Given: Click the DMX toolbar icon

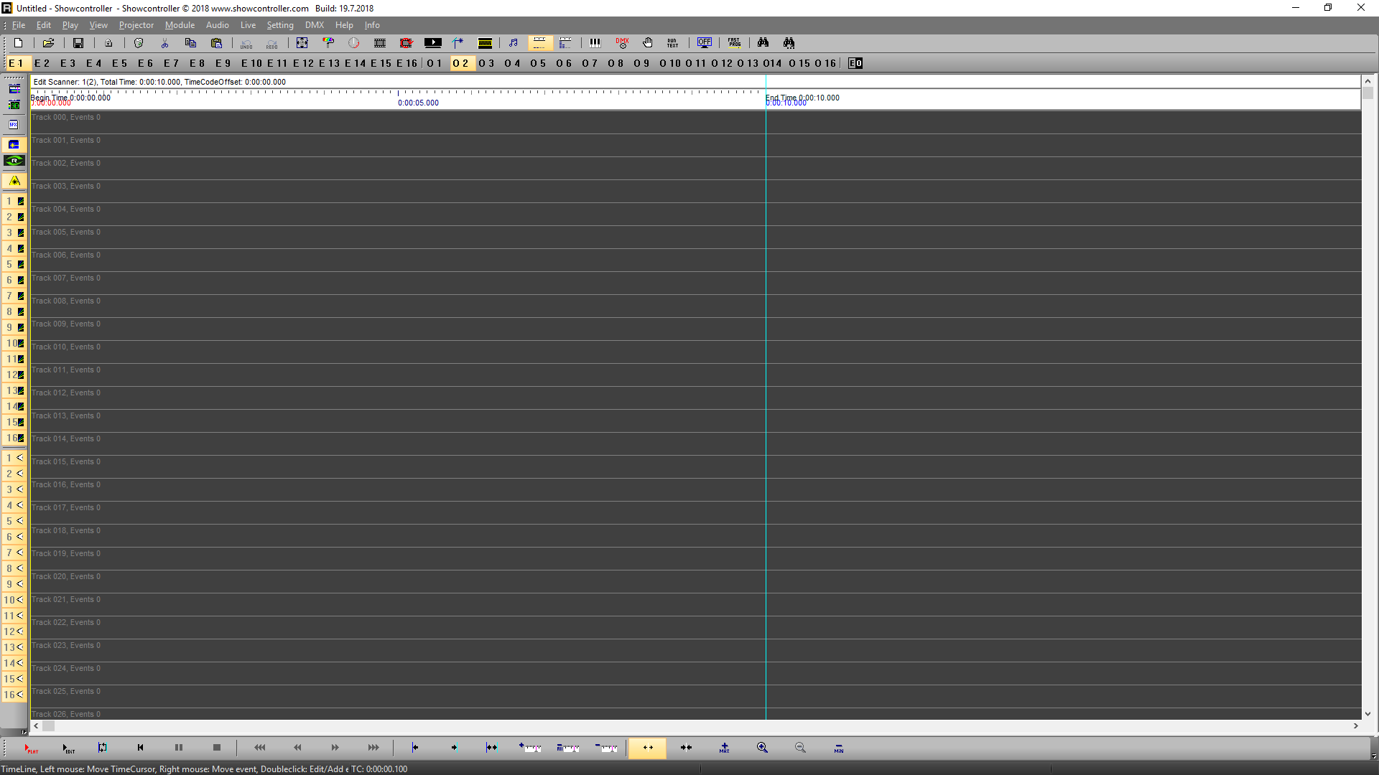Looking at the screenshot, I should (x=622, y=43).
